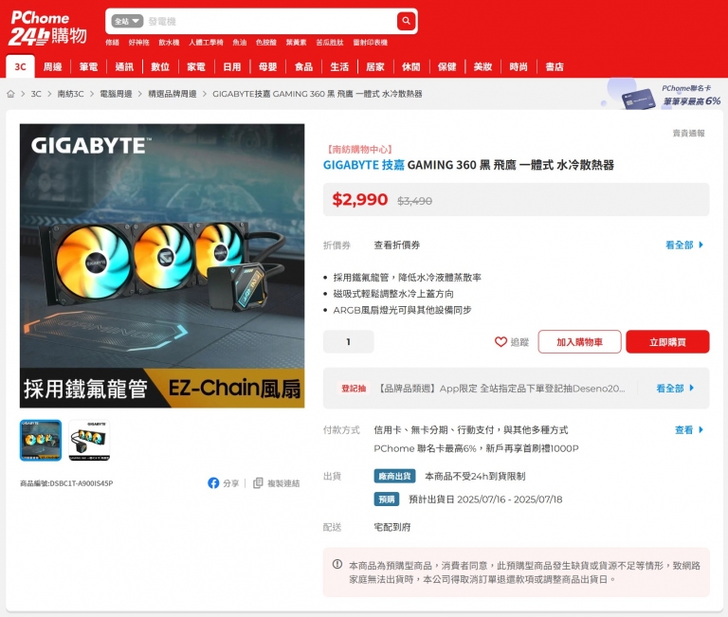
Task: Open the 通訊 category tab
Action: (124, 67)
